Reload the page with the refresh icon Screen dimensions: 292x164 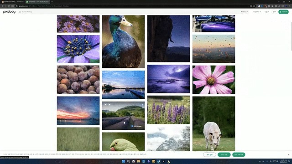click(x=9, y=6)
